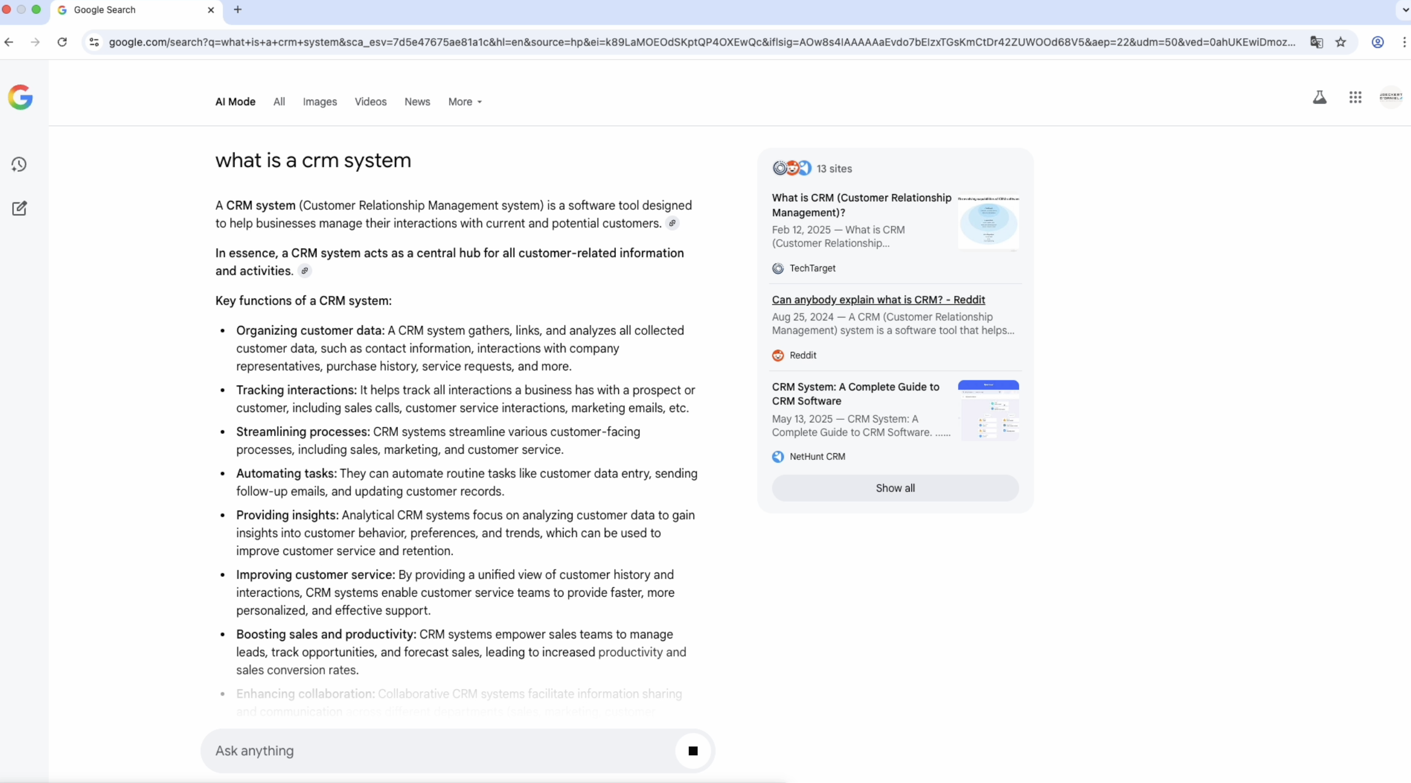1411x783 pixels.
Task: Select the Google Search browser tab
Action: click(136, 10)
